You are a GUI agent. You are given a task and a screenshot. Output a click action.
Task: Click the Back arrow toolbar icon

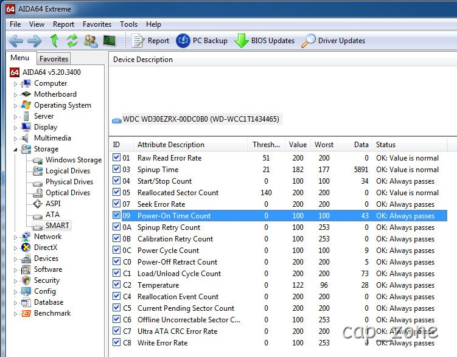point(16,41)
